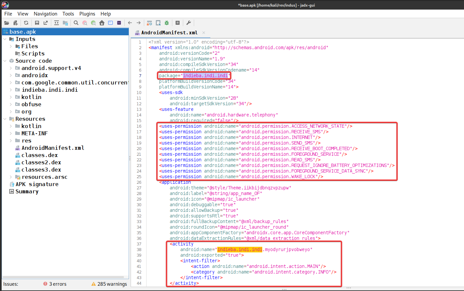Toggle Sync with editor icon

coord(57,23)
